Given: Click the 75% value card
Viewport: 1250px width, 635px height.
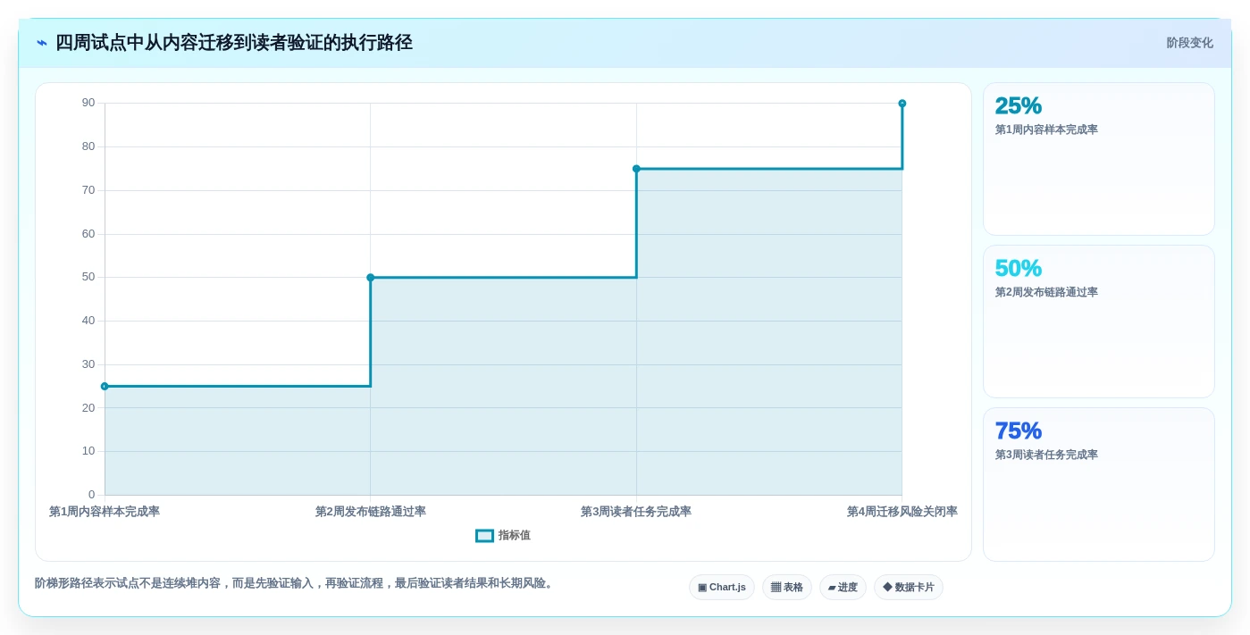Looking at the screenshot, I should click(1099, 485).
